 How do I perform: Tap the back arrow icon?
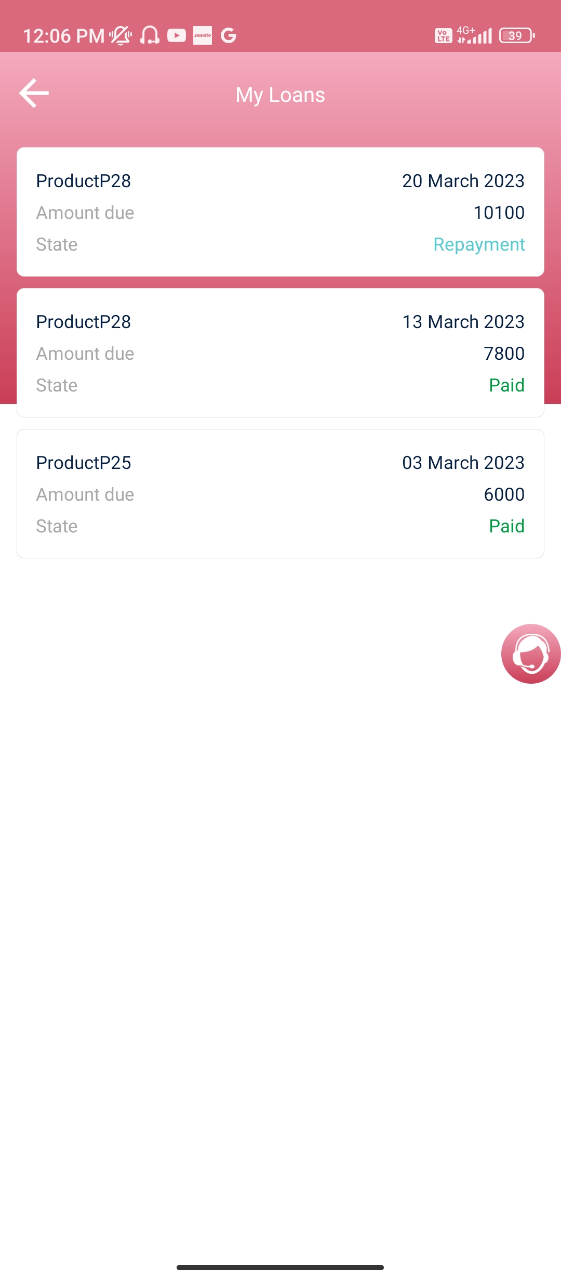coord(34,94)
